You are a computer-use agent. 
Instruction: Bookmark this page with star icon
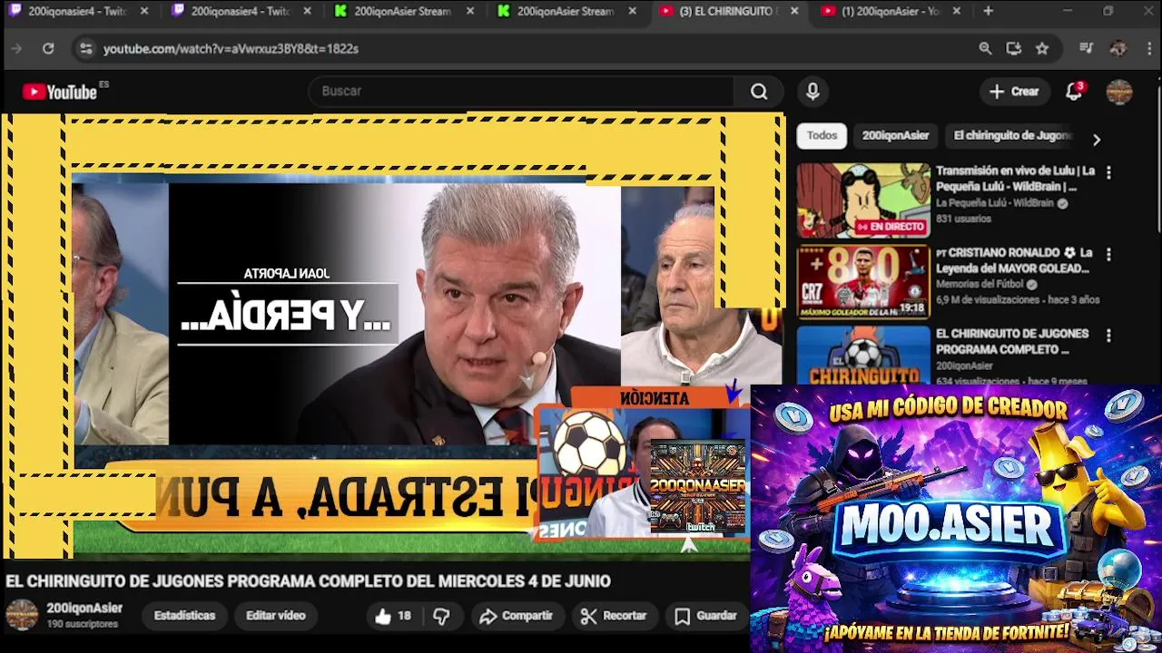(x=1042, y=49)
